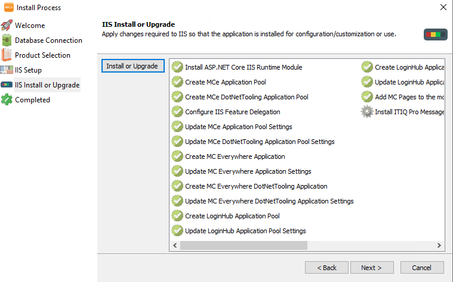Jump to the Completed step
This screenshot has height=282, width=453.
click(x=32, y=100)
